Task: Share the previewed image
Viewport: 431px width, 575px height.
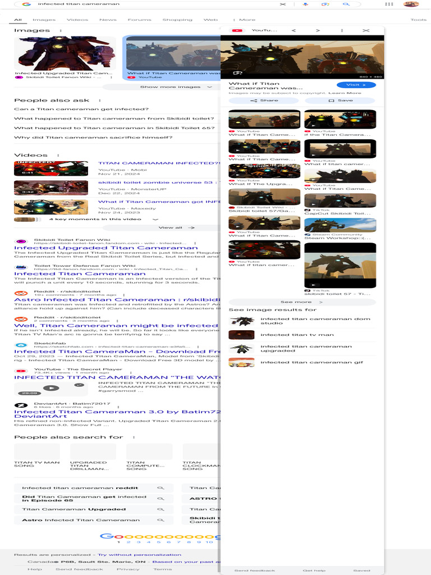Action: [x=264, y=101]
